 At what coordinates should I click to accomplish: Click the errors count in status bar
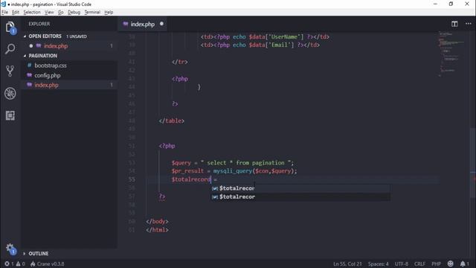9,264
